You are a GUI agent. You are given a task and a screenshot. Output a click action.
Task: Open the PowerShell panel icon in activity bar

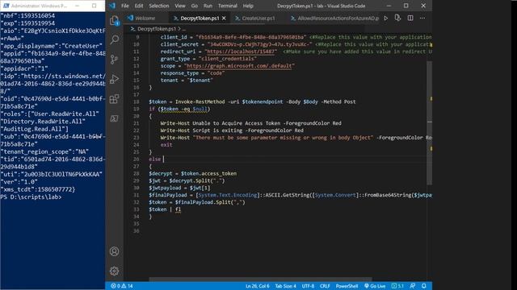point(115,118)
